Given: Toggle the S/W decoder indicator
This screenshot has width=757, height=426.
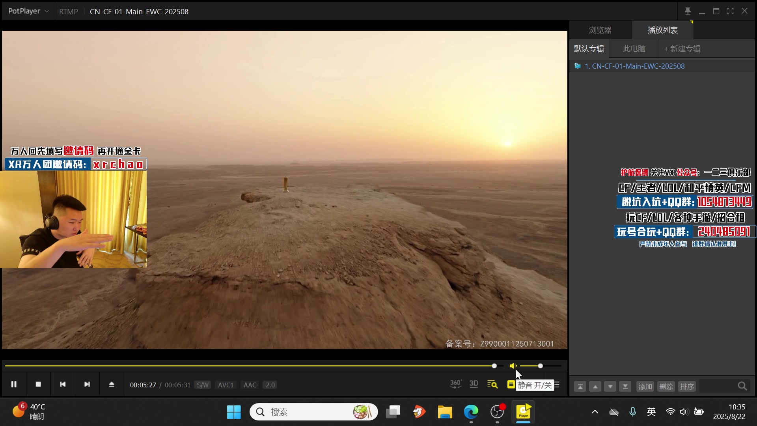Looking at the screenshot, I should click(203, 385).
